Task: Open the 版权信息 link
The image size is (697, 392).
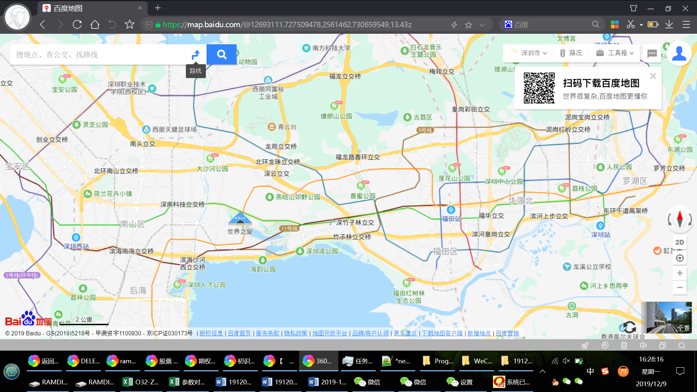Action: [211, 333]
